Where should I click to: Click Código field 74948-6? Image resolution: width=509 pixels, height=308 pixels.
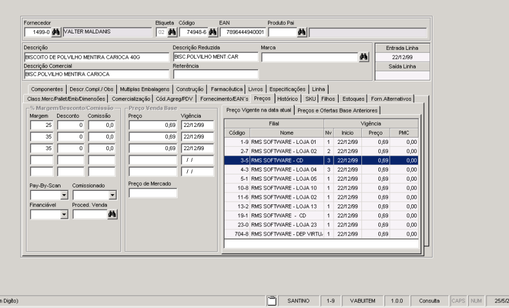coord(194,32)
